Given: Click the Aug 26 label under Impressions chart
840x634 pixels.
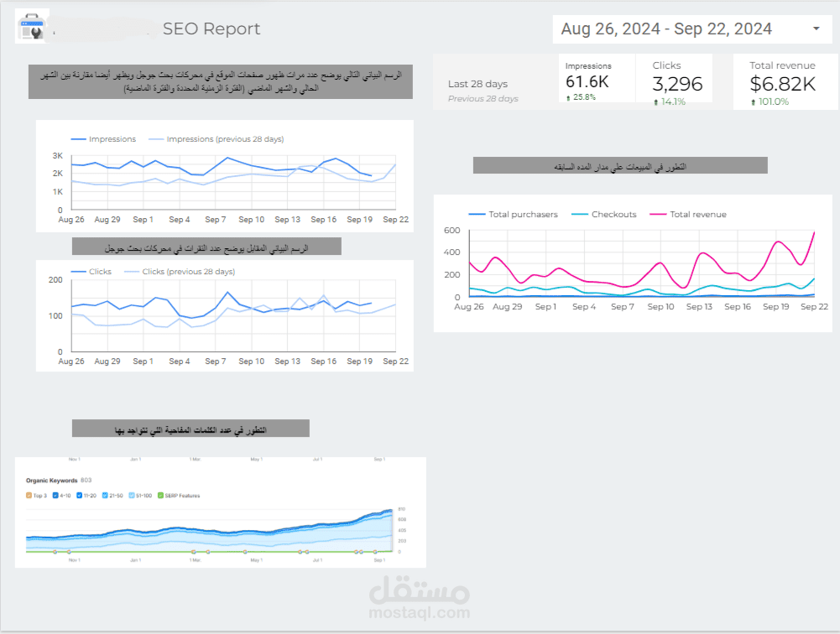Looking at the screenshot, I should pyautogui.click(x=71, y=220).
